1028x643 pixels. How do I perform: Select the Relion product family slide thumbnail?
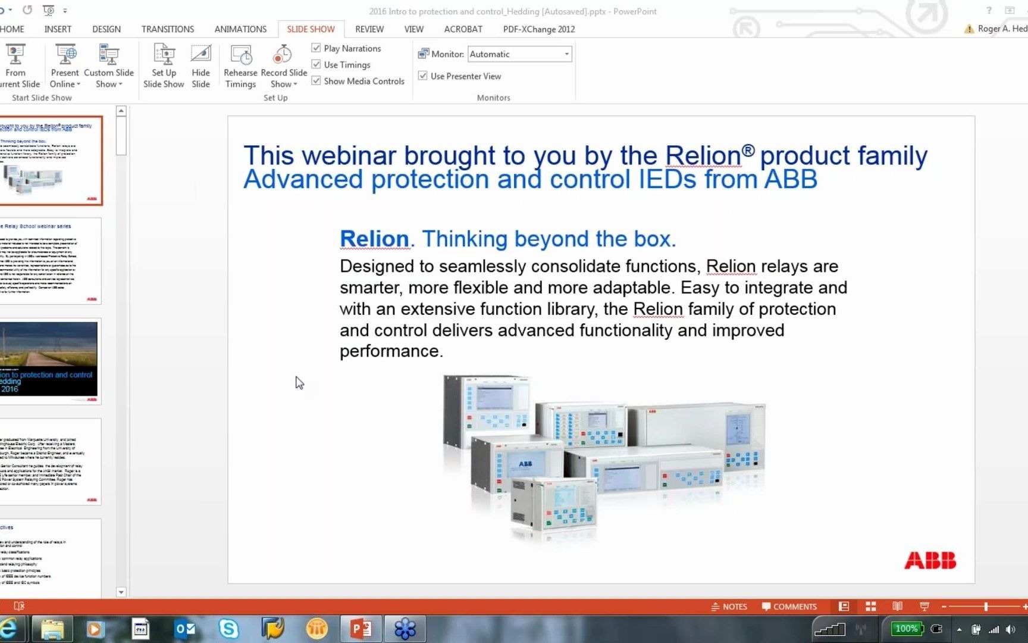[51, 161]
